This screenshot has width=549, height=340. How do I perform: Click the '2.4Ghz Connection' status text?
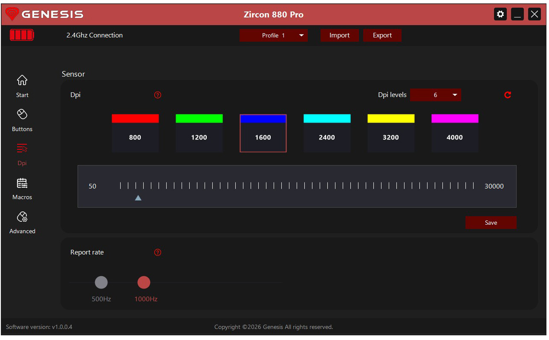(x=95, y=35)
